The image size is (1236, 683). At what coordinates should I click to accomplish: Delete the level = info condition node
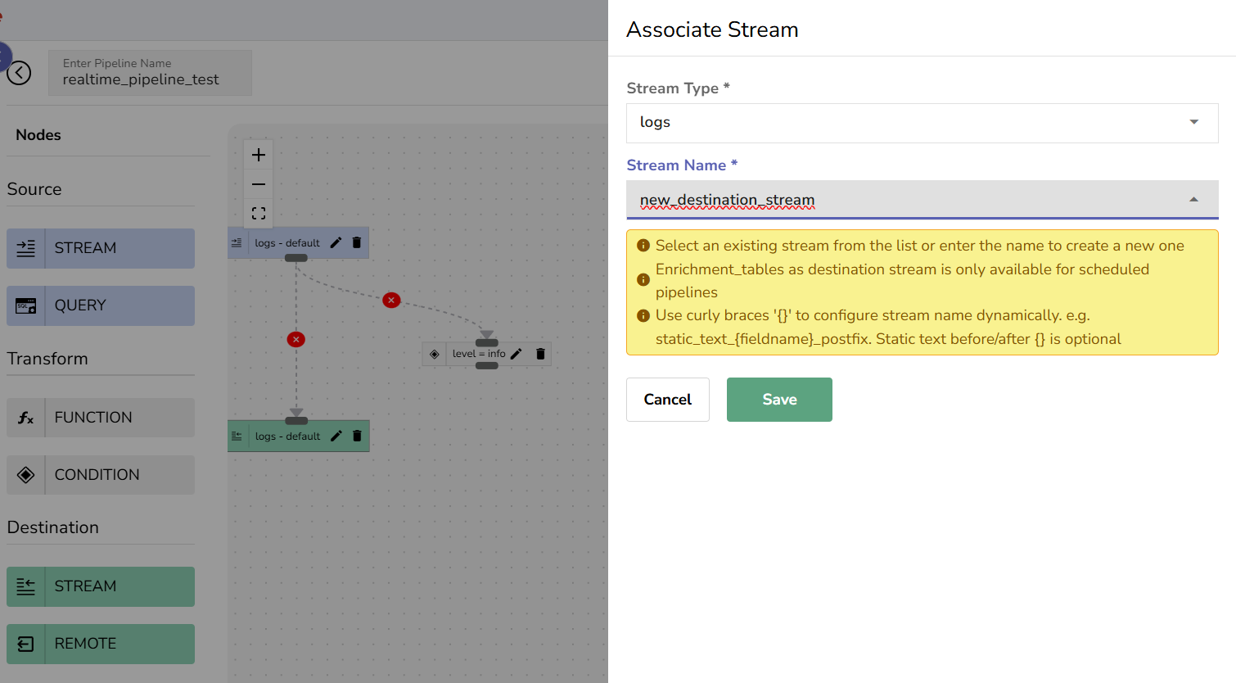pyautogui.click(x=540, y=354)
